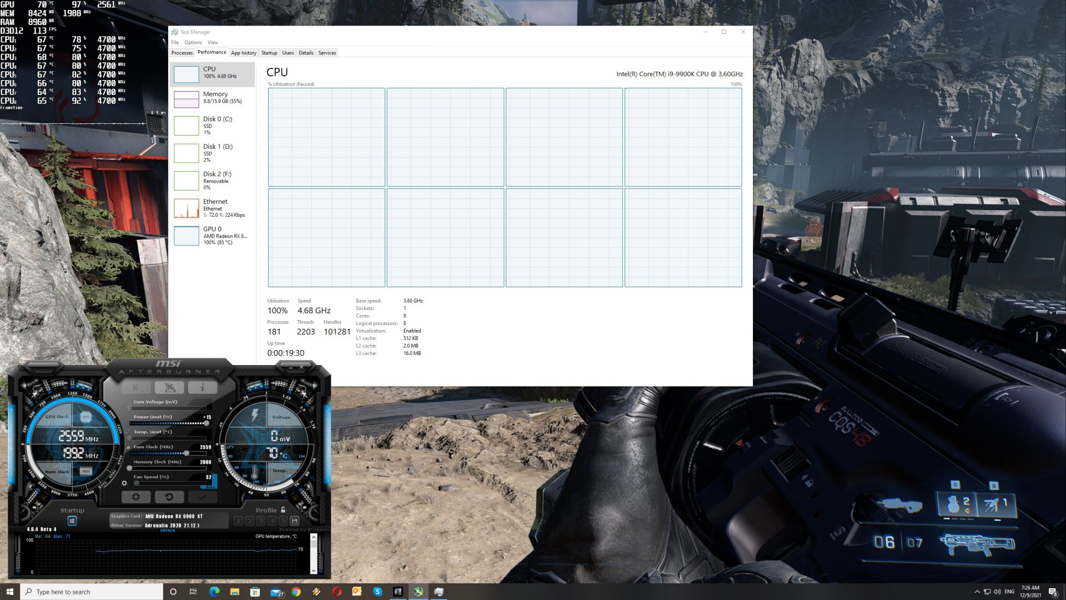Image resolution: width=1066 pixels, height=600 pixels.
Task: Open the View menu in Task Manager
Action: [x=213, y=42]
